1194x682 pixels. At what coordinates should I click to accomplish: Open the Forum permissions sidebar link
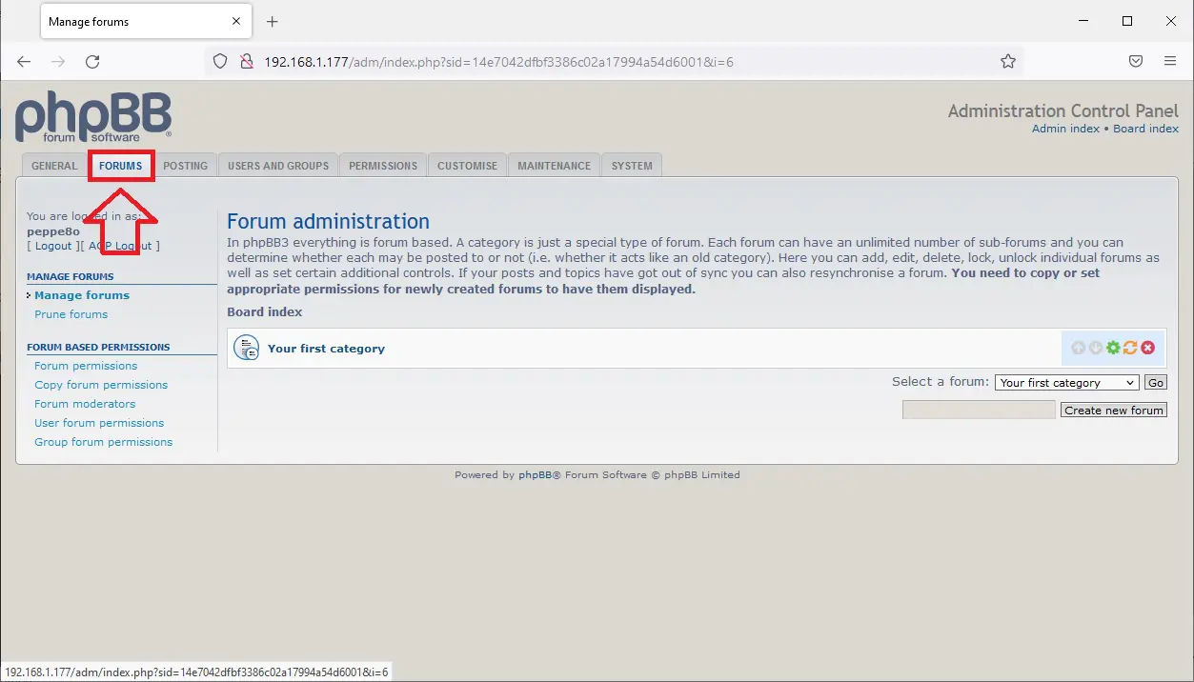86,366
